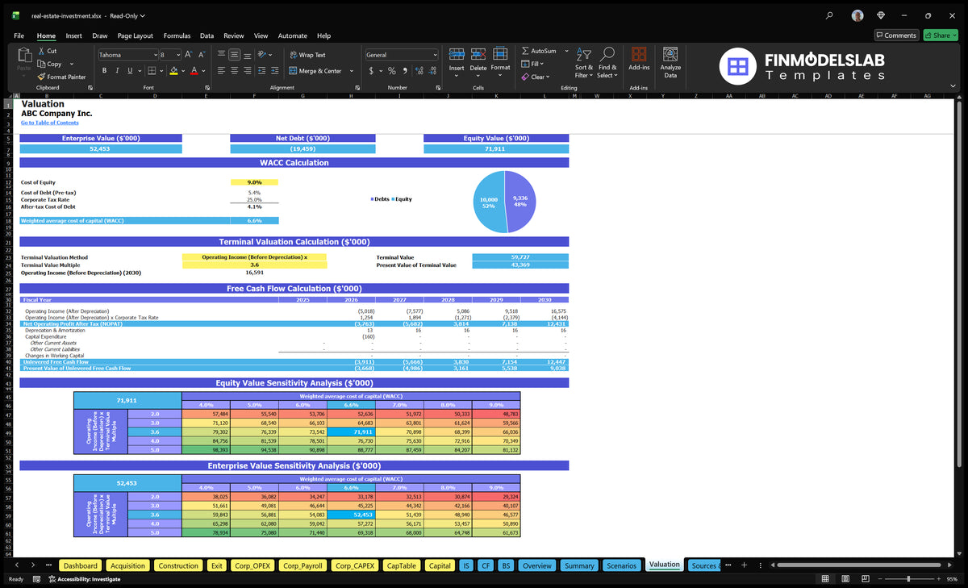Open the Scenarios sheet tab
Image resolution: width=968 pixels, height=588 pixels.
(621, 565)
